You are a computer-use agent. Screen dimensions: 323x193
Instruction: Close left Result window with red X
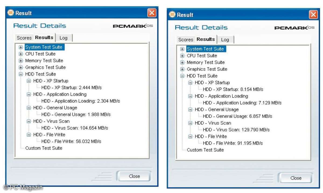152,13
